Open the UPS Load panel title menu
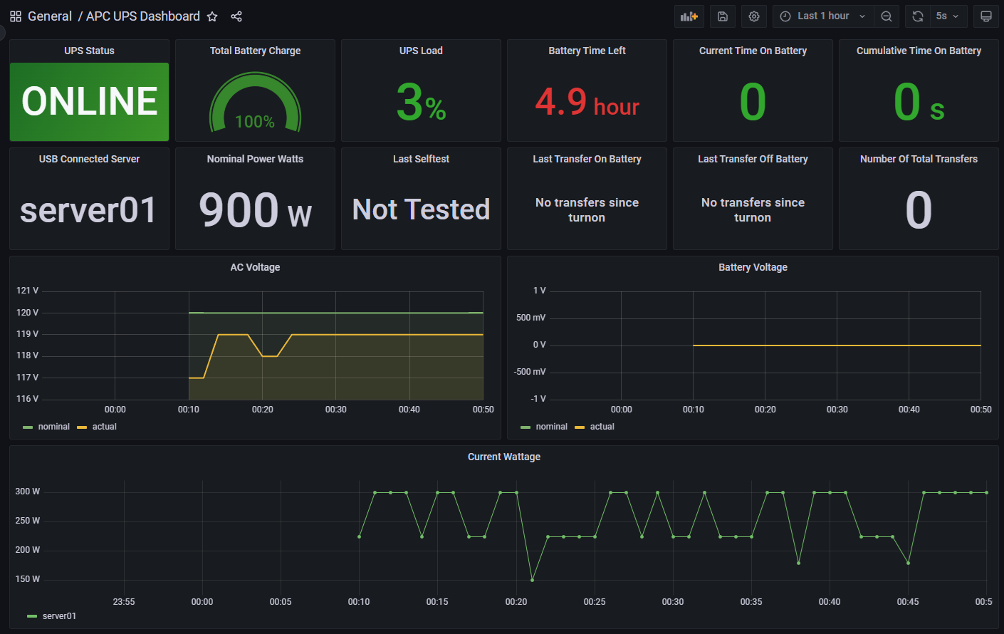The height and width of the screenshot is (634, 1004). 421,51
